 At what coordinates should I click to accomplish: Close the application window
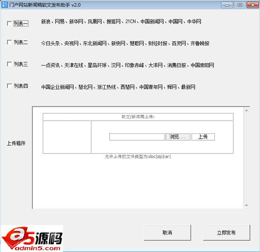click(x=252, y=5)
